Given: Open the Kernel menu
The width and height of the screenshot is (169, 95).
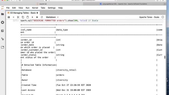Looking at the screenshot, I should [x=35, y=8].
